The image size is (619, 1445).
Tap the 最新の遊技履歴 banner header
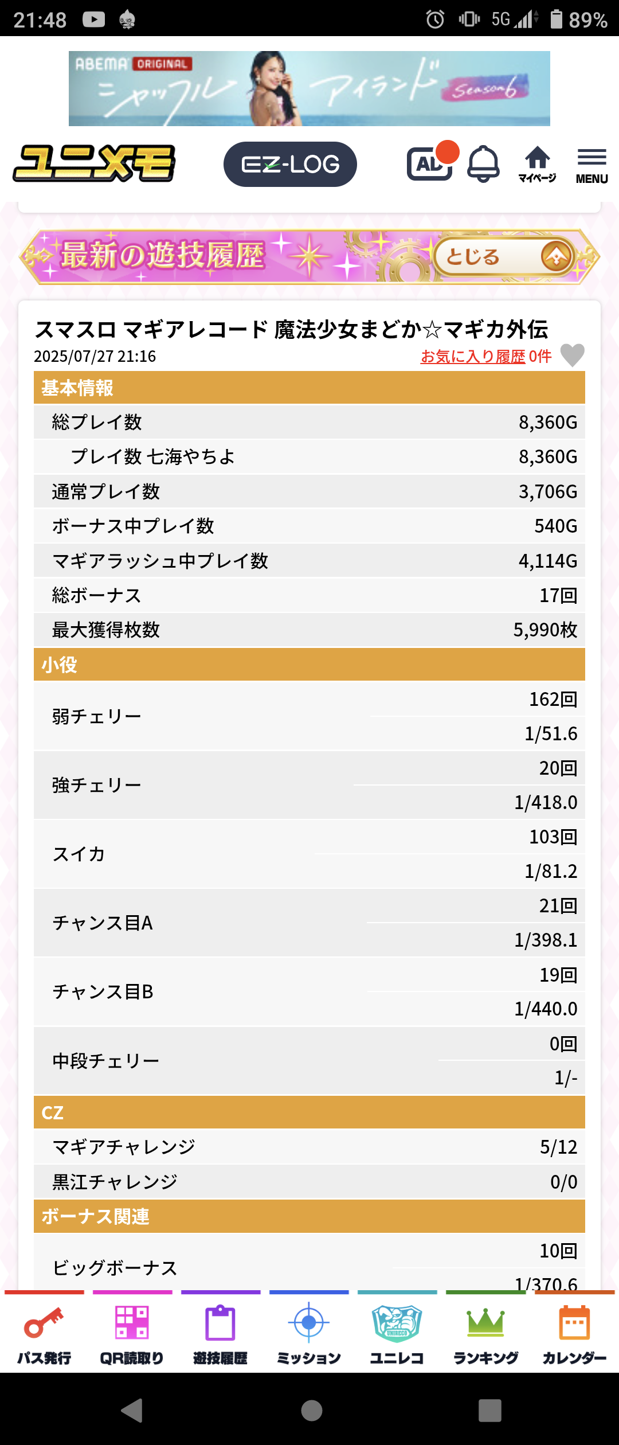pos(172,256)
